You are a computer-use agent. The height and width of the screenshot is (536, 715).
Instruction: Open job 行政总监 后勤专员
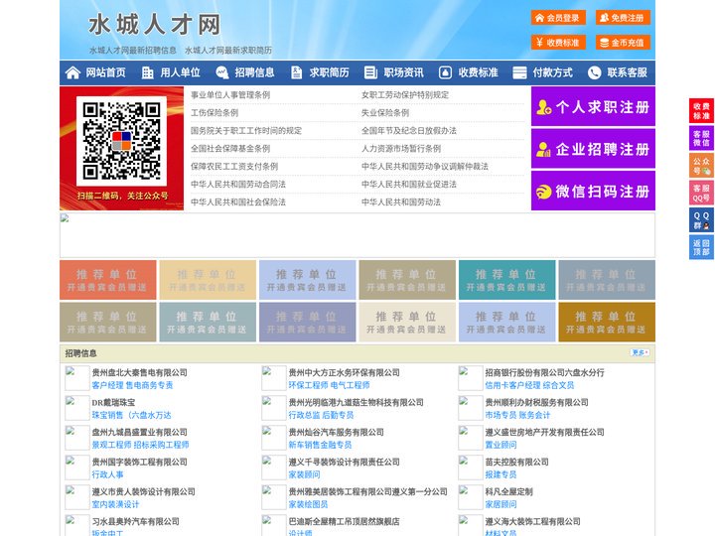click(x=321, y=415)
